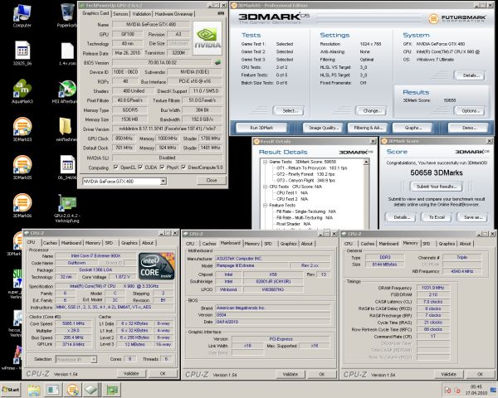The image size is (498, 398).
Task: Click the Intel Core i7 logo in CPU-Z
Action: 156,265
